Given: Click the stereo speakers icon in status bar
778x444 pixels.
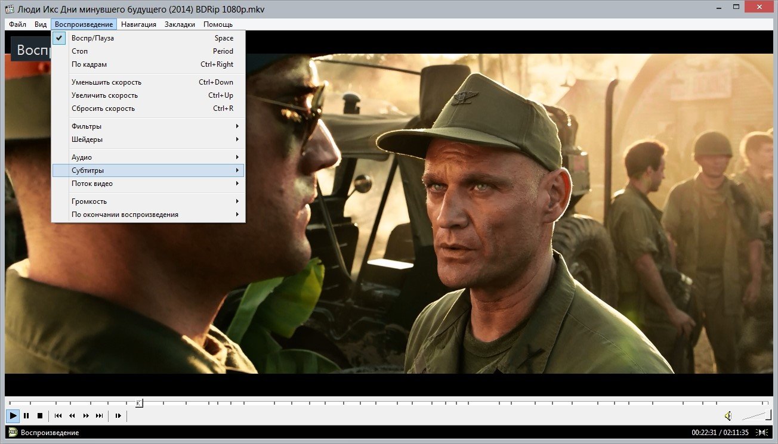Looking at the screenshot, I should [763, 432].
